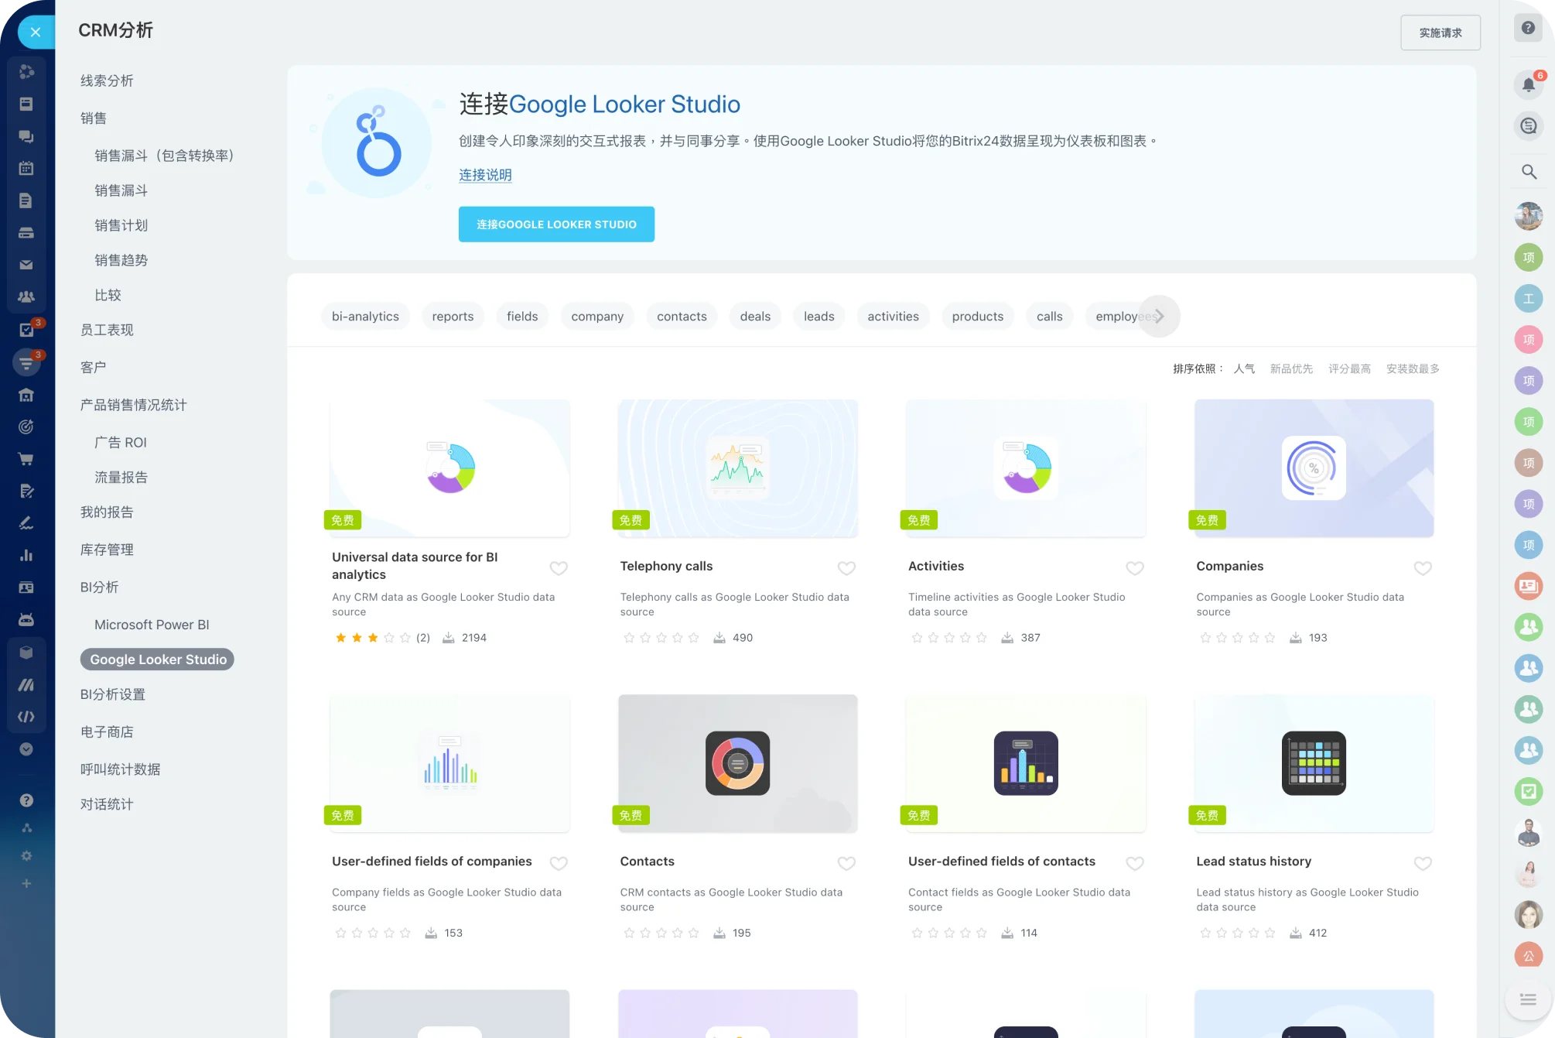The image size is (1555, 1038).
Task: Open the mail envelope icon in sidebar
Action: 26,265
